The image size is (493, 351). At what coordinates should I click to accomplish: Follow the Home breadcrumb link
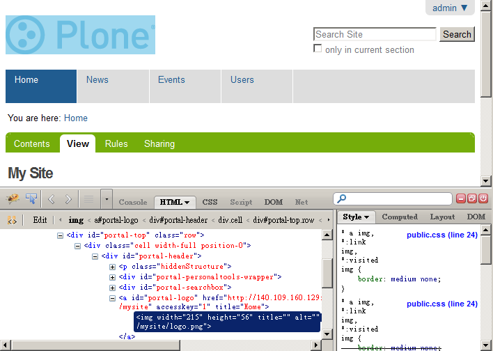click(x=76, y=118)
